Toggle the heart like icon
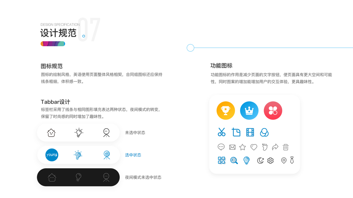This screenshot has width=353, height=198. (x=254, y=147)
